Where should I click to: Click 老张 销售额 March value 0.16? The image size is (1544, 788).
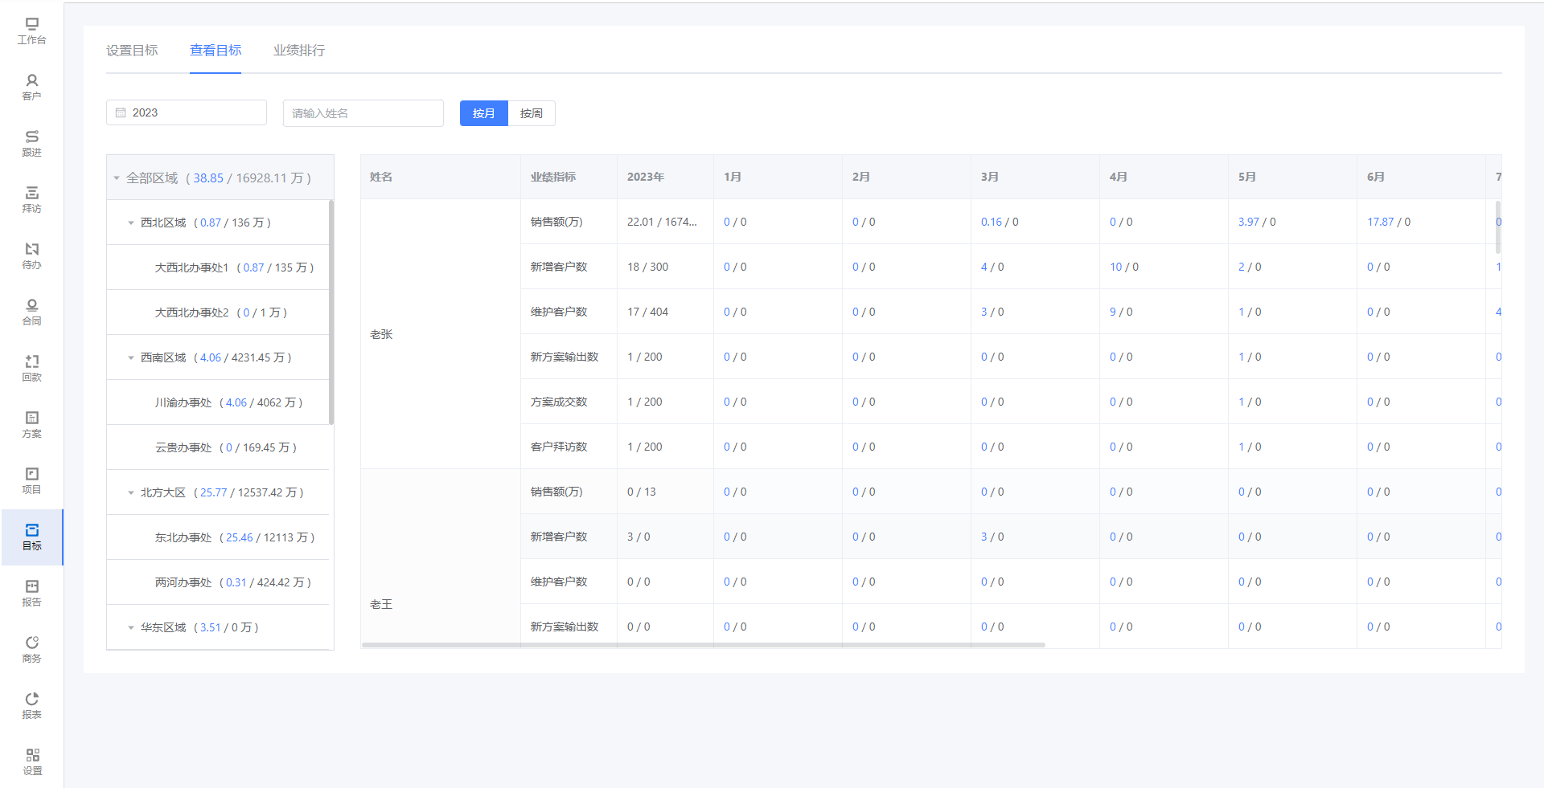coord(992,222)
